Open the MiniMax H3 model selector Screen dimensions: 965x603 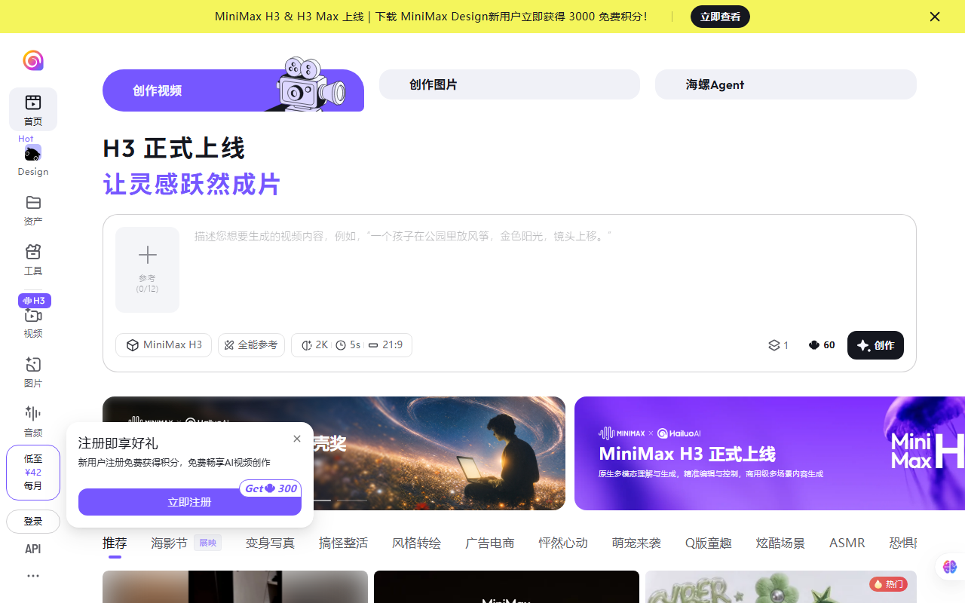coord(164,345)
